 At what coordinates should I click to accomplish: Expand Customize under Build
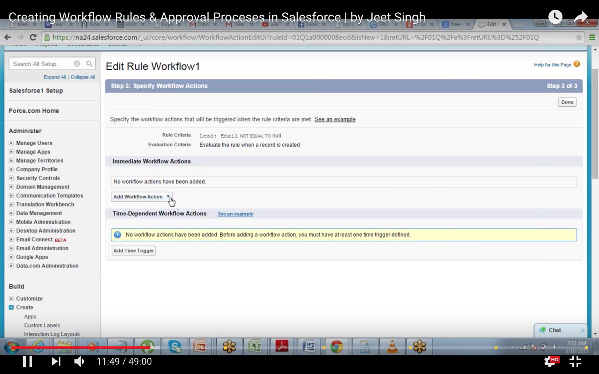click(x=11, y=299)
